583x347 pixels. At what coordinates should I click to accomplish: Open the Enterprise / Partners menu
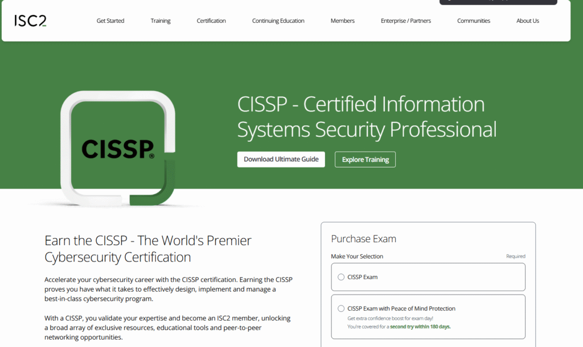(405, 21)
